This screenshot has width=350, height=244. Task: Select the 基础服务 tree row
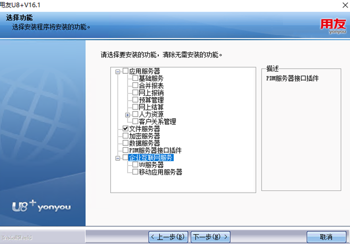click(151, 78)
